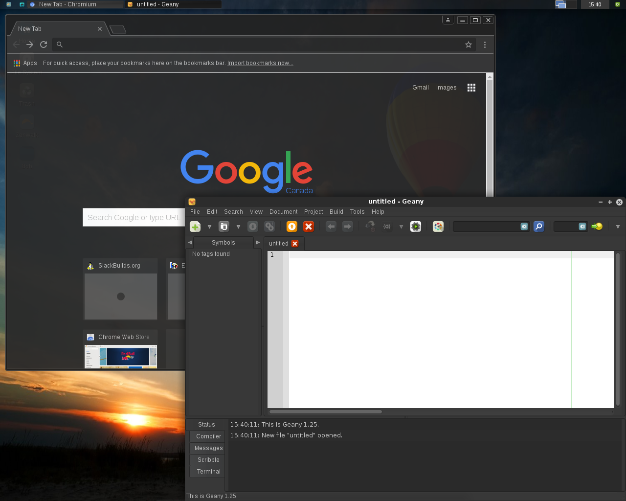Click the Geany editor horizontal scrollbar
Image resolution: width=626 pixels, height=501 pixels.
coord(326,412)
